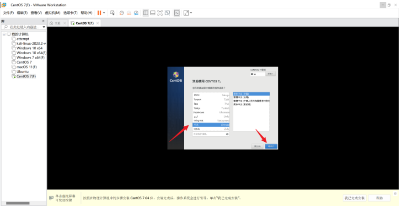Click the installer Help button

pyautogui.click(x=271, y=74)
